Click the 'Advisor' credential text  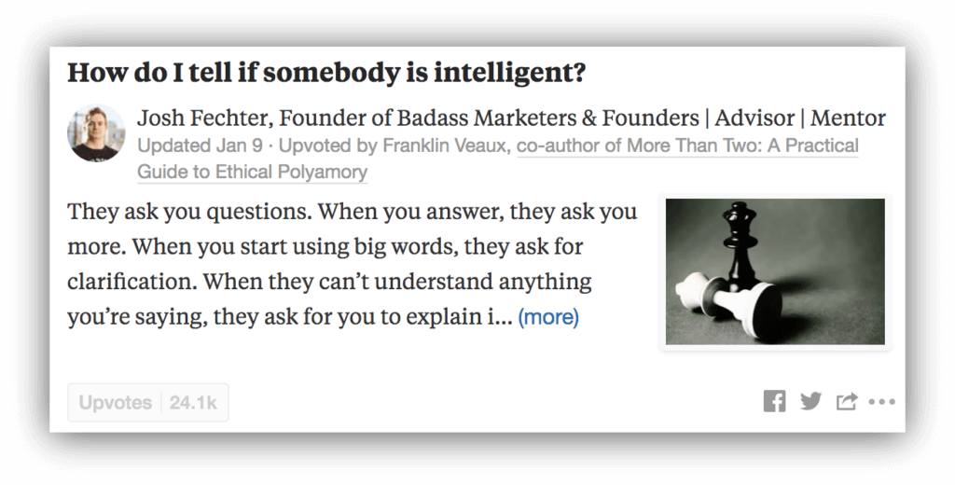[754, 118]
